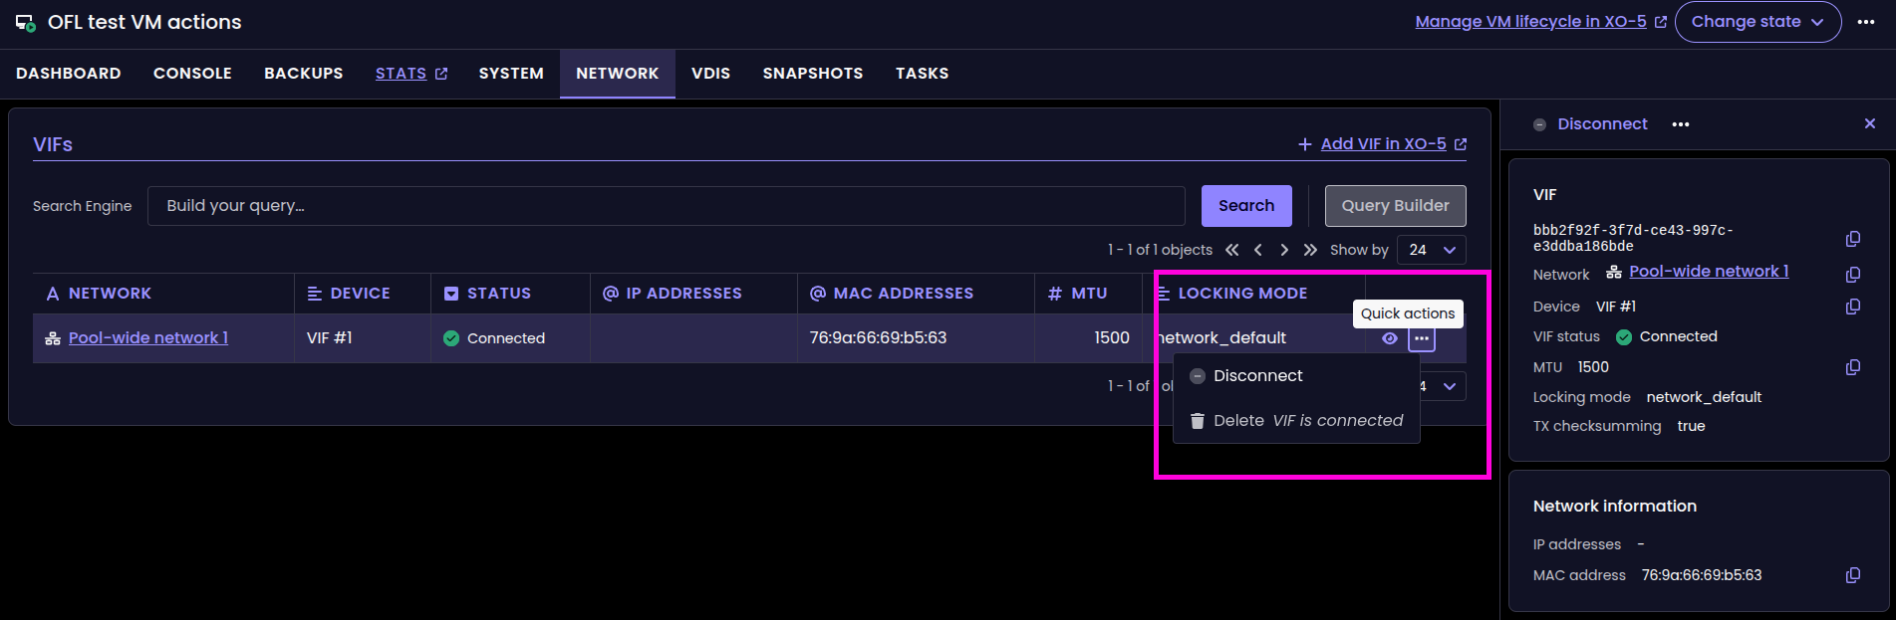Open more options in the top-right header
Image resolution: width=1896 pixels, height=620 pixels.
tap(1866, 22)
